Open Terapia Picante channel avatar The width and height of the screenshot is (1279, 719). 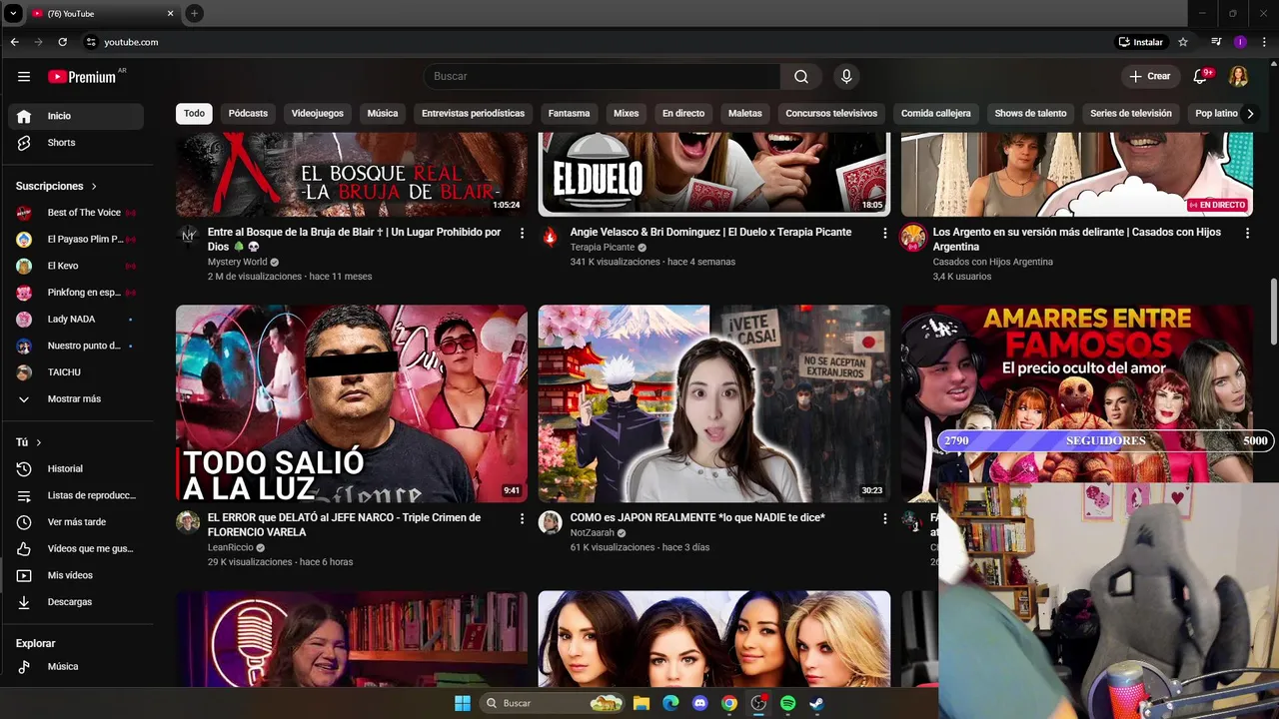tap(551, 237)
